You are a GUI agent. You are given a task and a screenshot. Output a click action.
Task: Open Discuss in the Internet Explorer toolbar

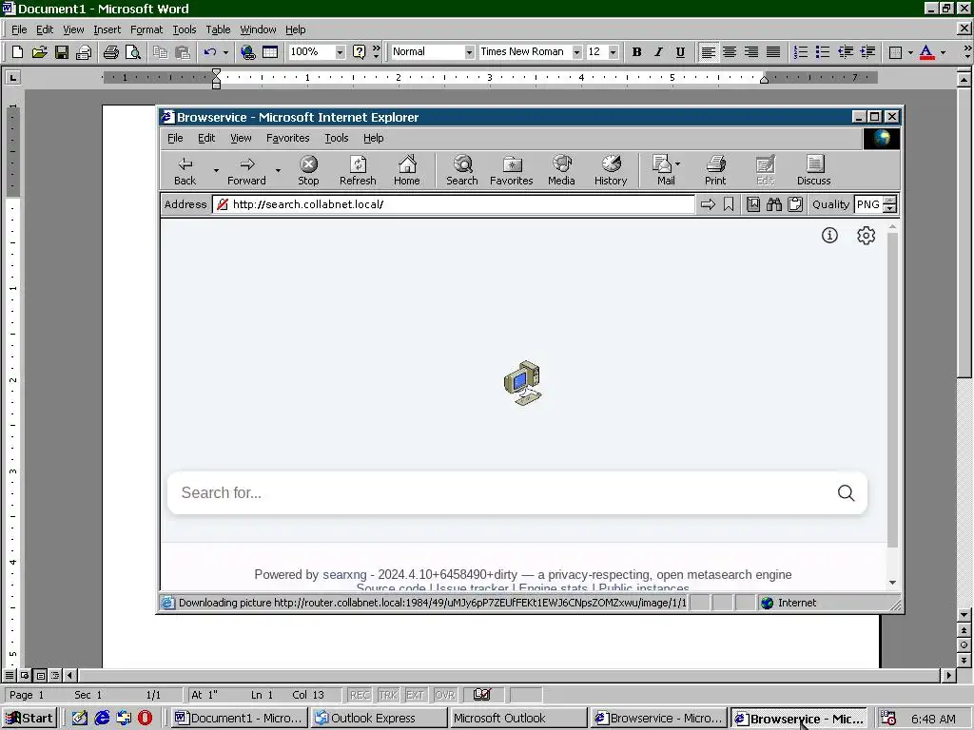(814, 171)
